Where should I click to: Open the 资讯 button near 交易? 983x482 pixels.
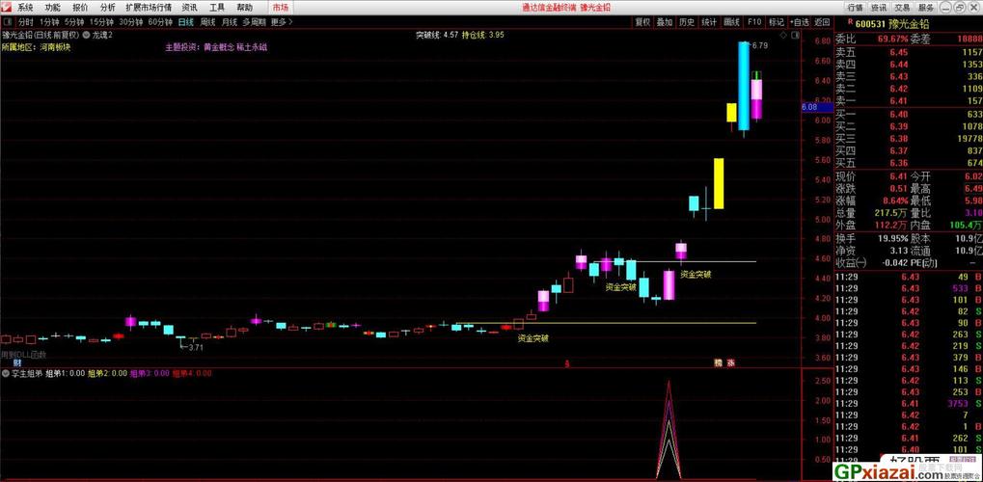[x=878, y=8]
